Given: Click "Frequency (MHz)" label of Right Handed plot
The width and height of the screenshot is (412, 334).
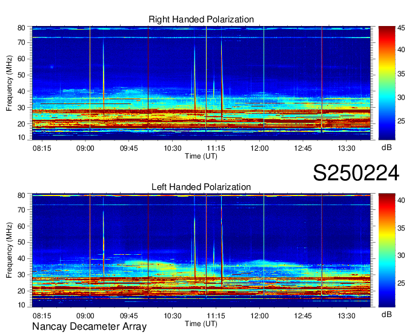Looking at the screenshot, I should [x=9, y=83].
